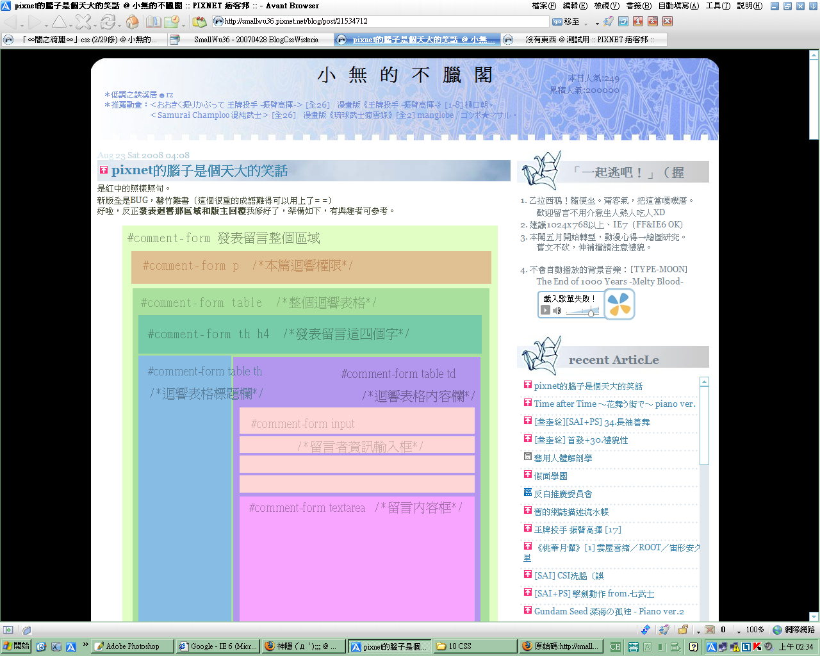Open the 自動填寫(A) AutoFill menu
The height and width of the screenshot is (656, 820).
click(679, 6)
